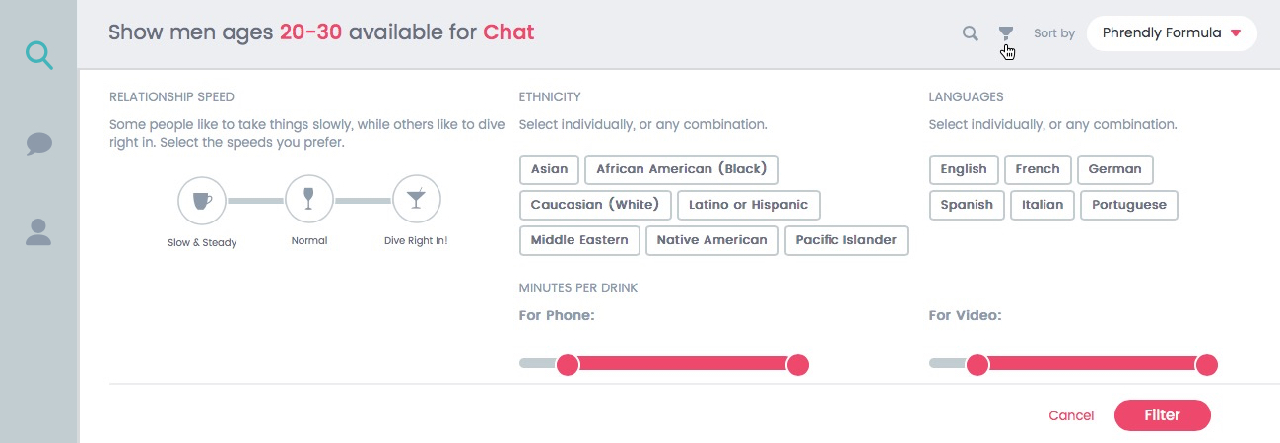This screenshot has height=443, width=1280.
Task: Select the Dive Right In cocktail icon
Action: (x=416, y=201)
